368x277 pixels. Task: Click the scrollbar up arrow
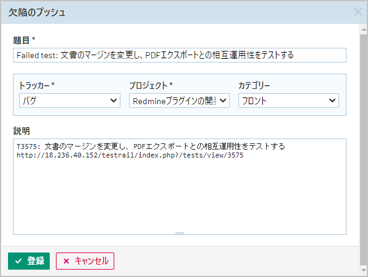pos(364,30)
